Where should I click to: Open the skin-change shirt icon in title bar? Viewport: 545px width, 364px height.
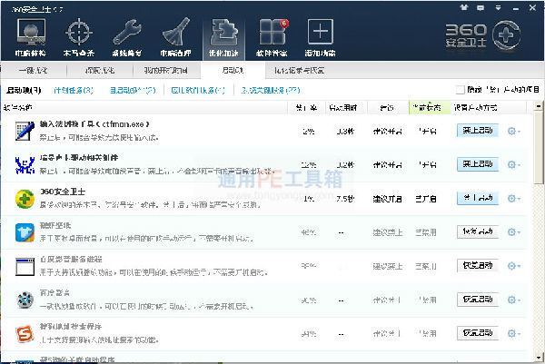click(x=464, y=7)
